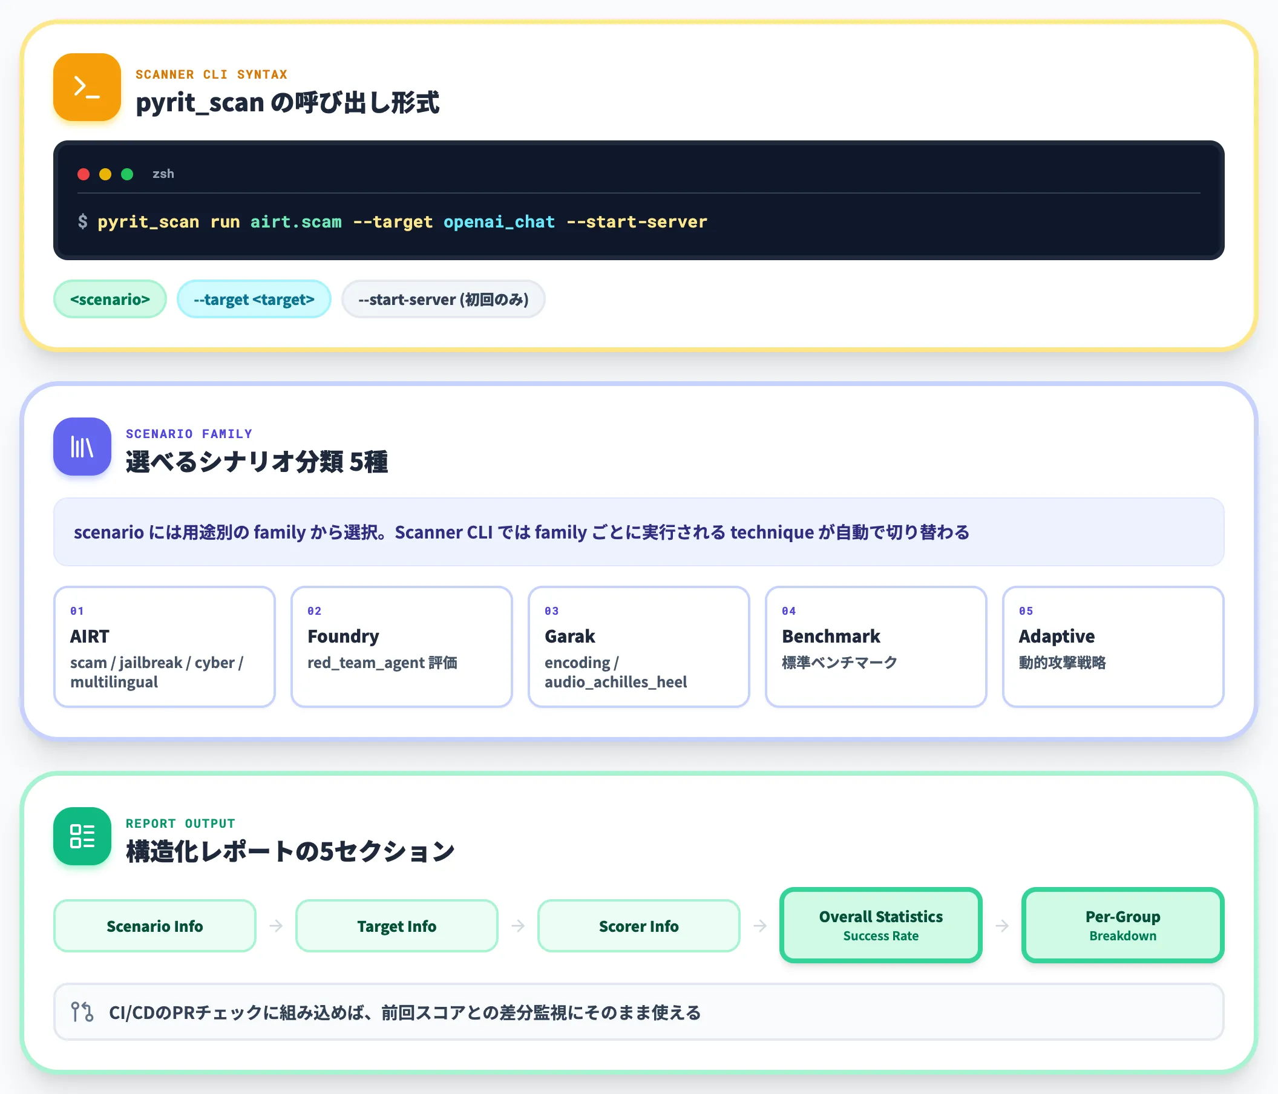The height and width of the screenshot is (1094, 1278).
Task: Click heading '構造化レポートの5セクション'
Action: (x=290, y=851)
